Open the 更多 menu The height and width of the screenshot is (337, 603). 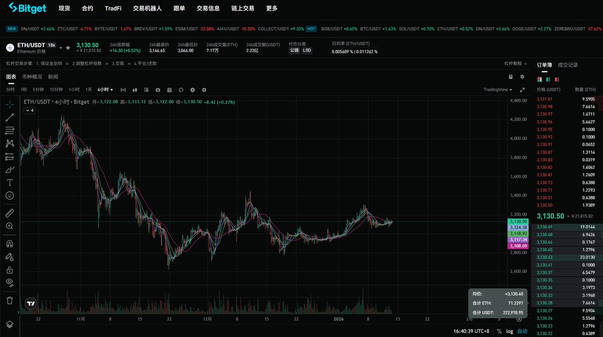(x=272, y=8)
